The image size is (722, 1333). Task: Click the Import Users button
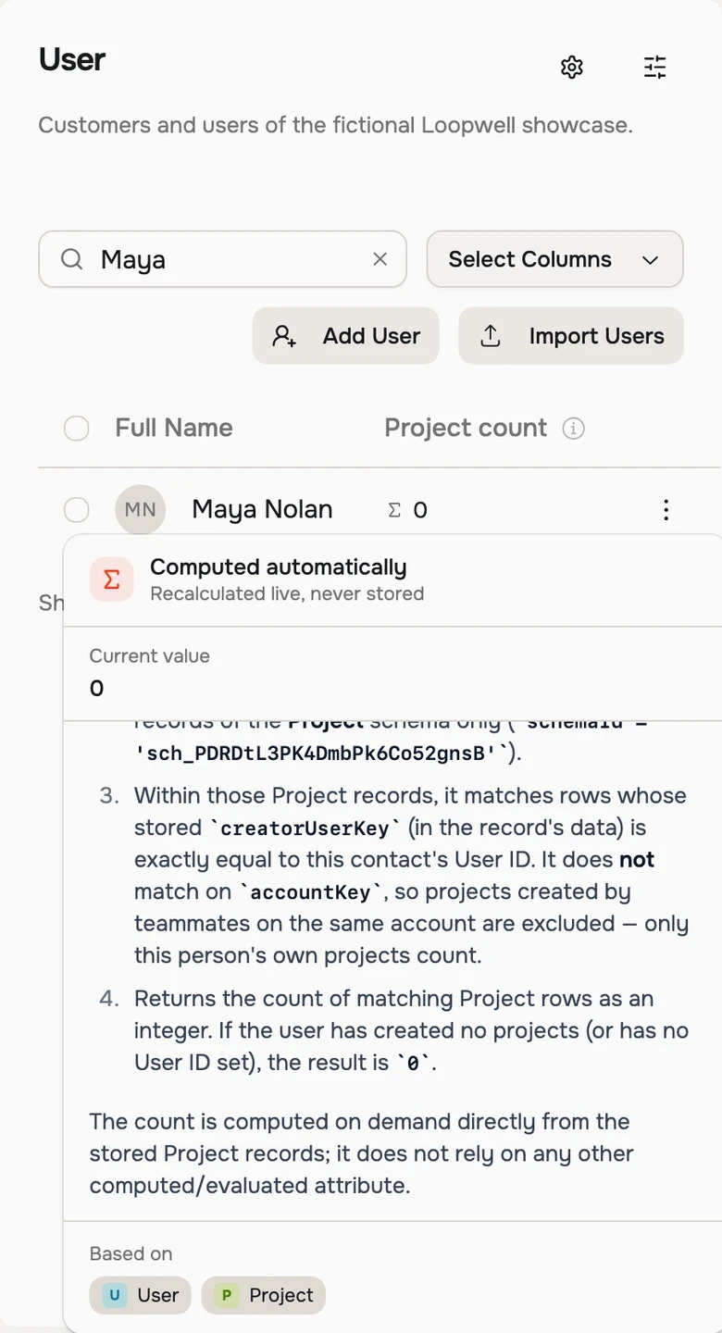tap(571, 336)
